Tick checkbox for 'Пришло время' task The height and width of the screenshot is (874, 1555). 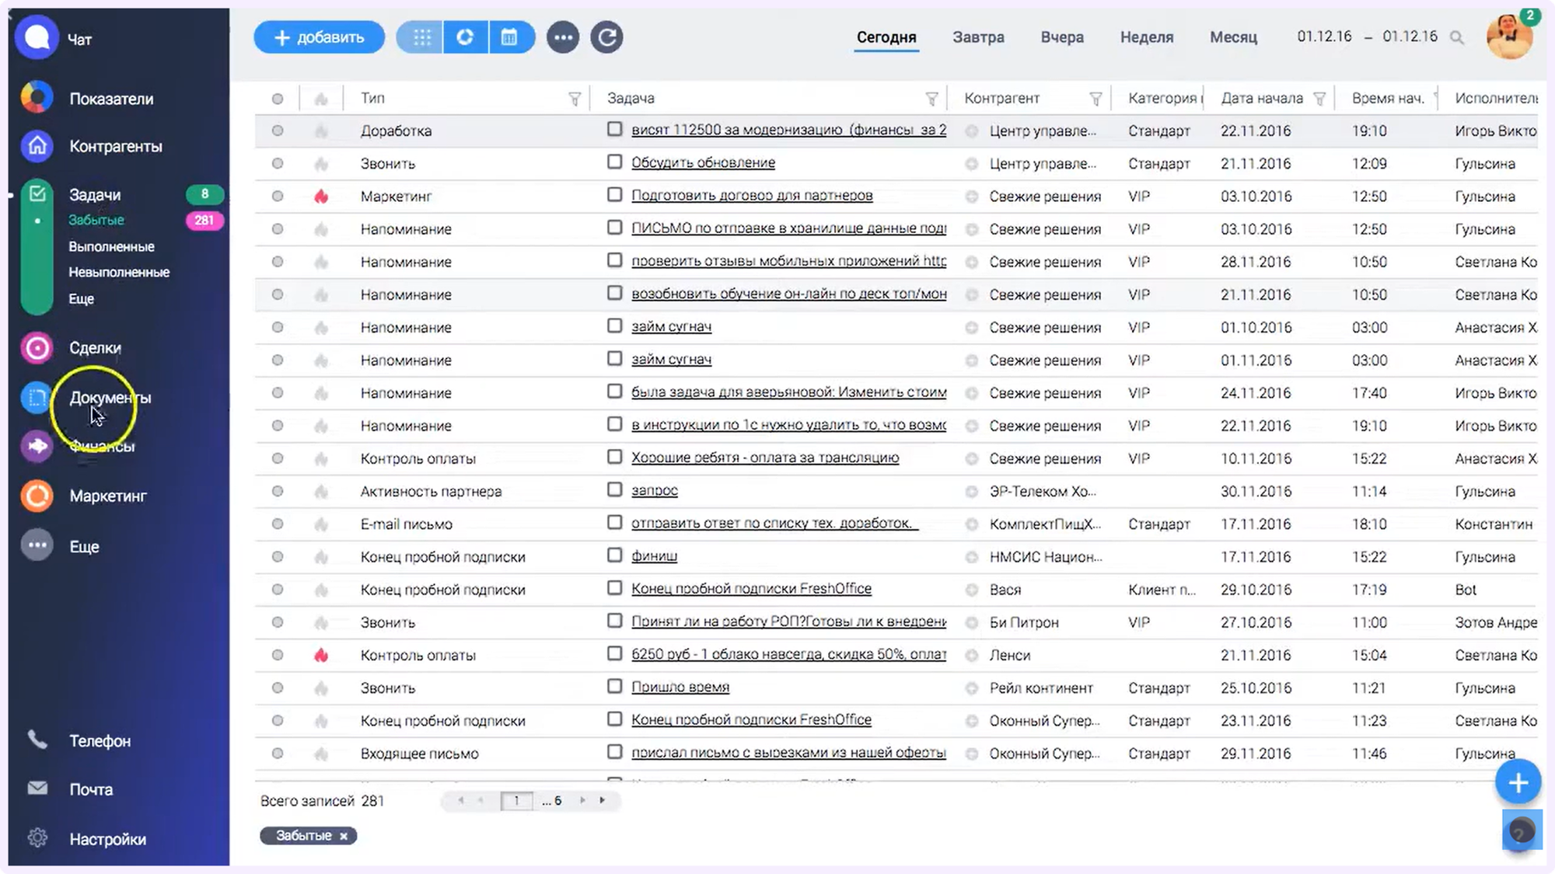(614, 686)
